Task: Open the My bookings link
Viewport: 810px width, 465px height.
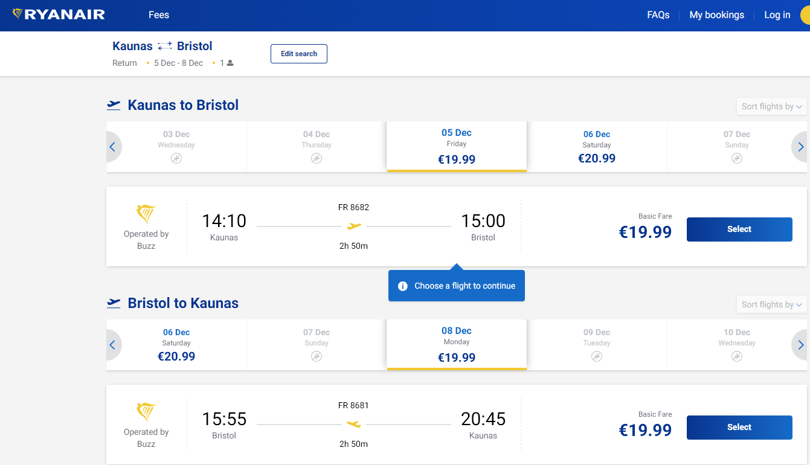Action: (716, 15)
